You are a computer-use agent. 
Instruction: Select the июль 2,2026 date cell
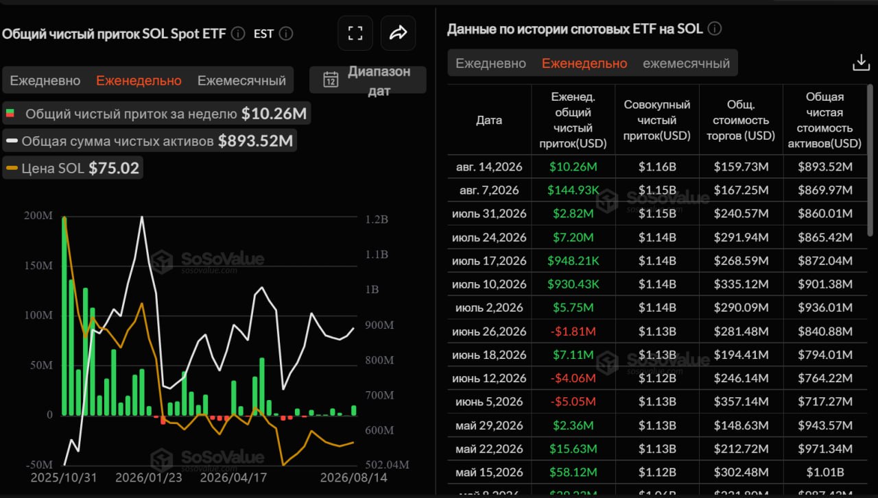point(489,308)
